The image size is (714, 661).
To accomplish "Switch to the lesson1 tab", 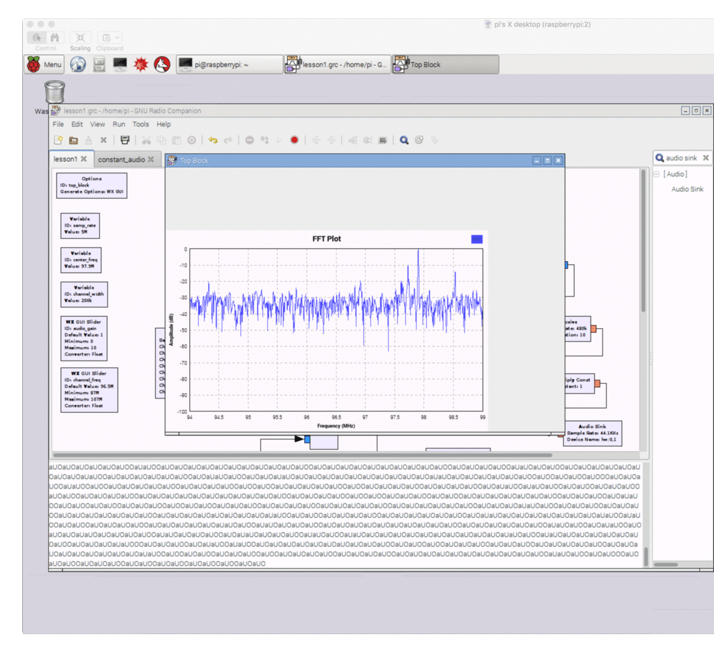I will point(66,159).
